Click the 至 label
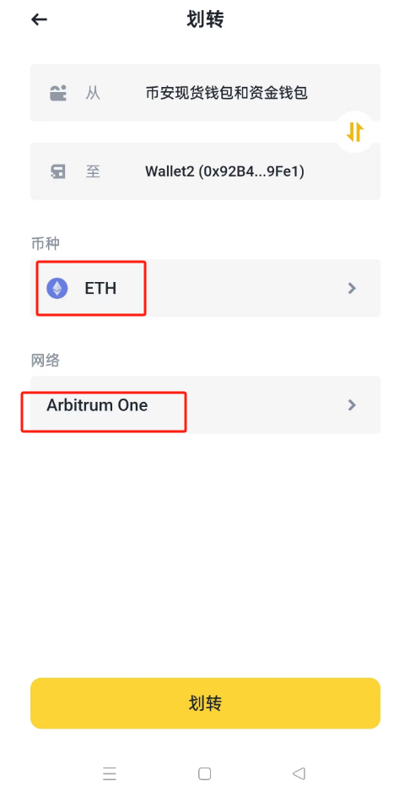Screen dimensions: 410x792 pyautogui.click(x=93, y=171)
